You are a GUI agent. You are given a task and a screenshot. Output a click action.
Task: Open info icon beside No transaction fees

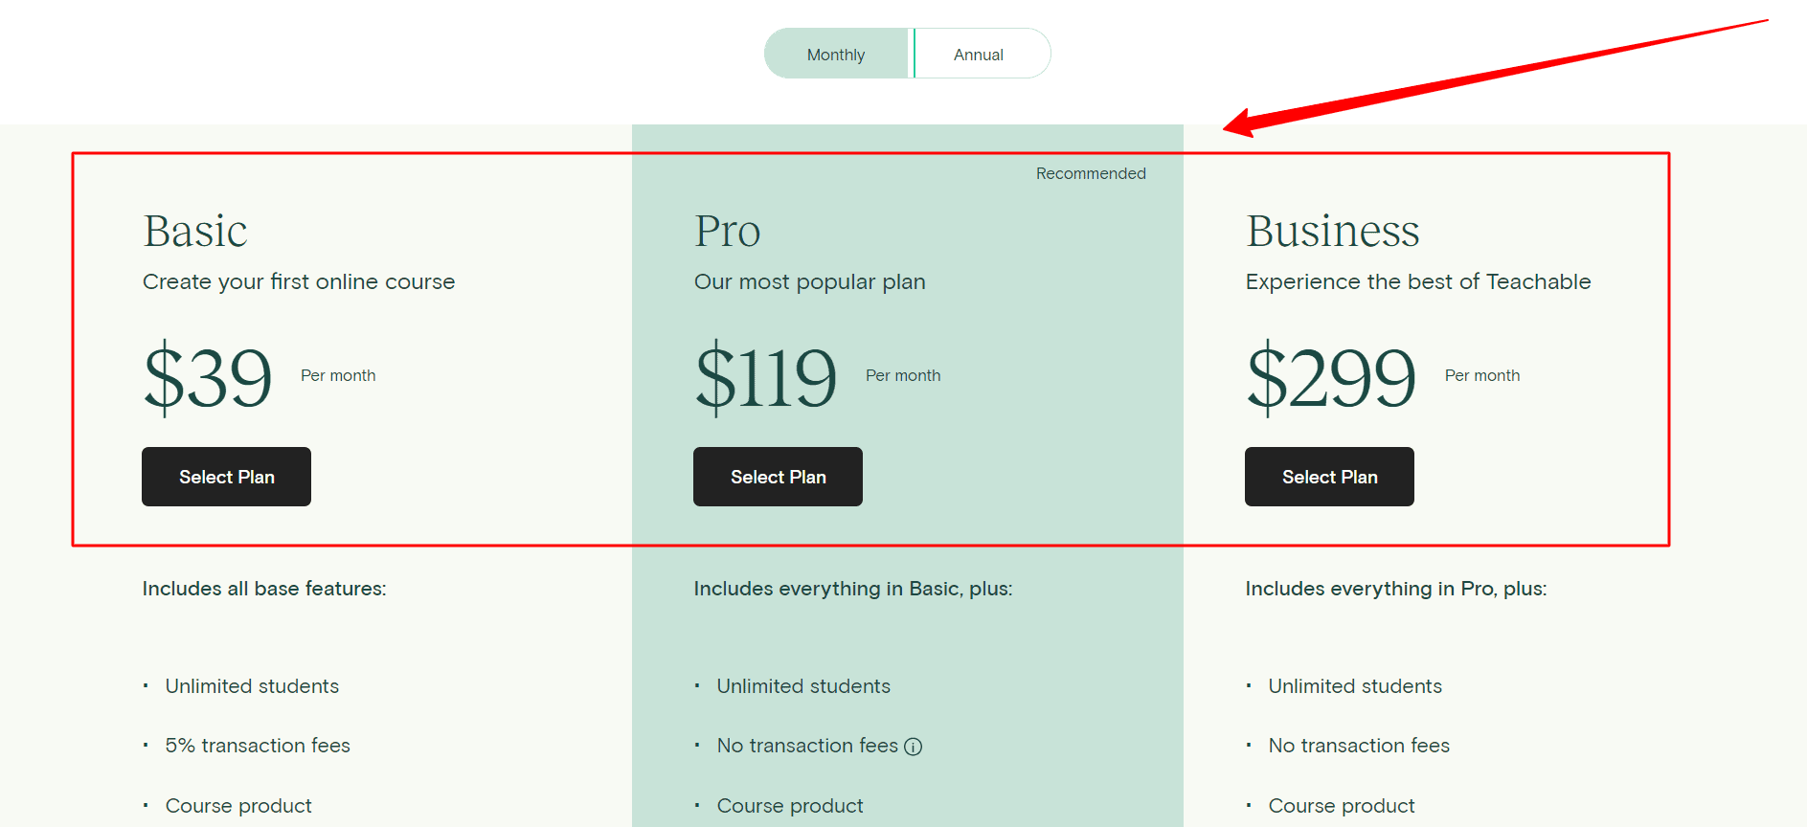[914, 747]
